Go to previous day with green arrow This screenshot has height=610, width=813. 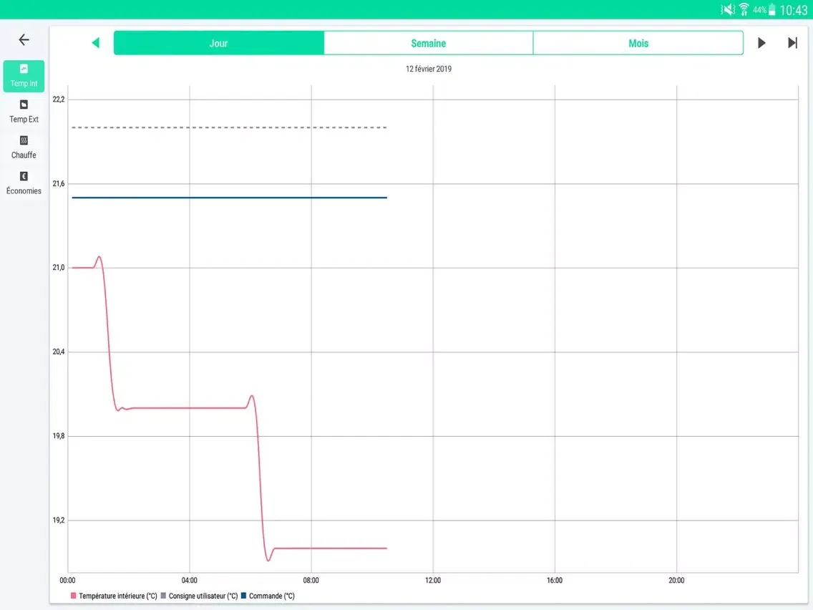[95, 42]
